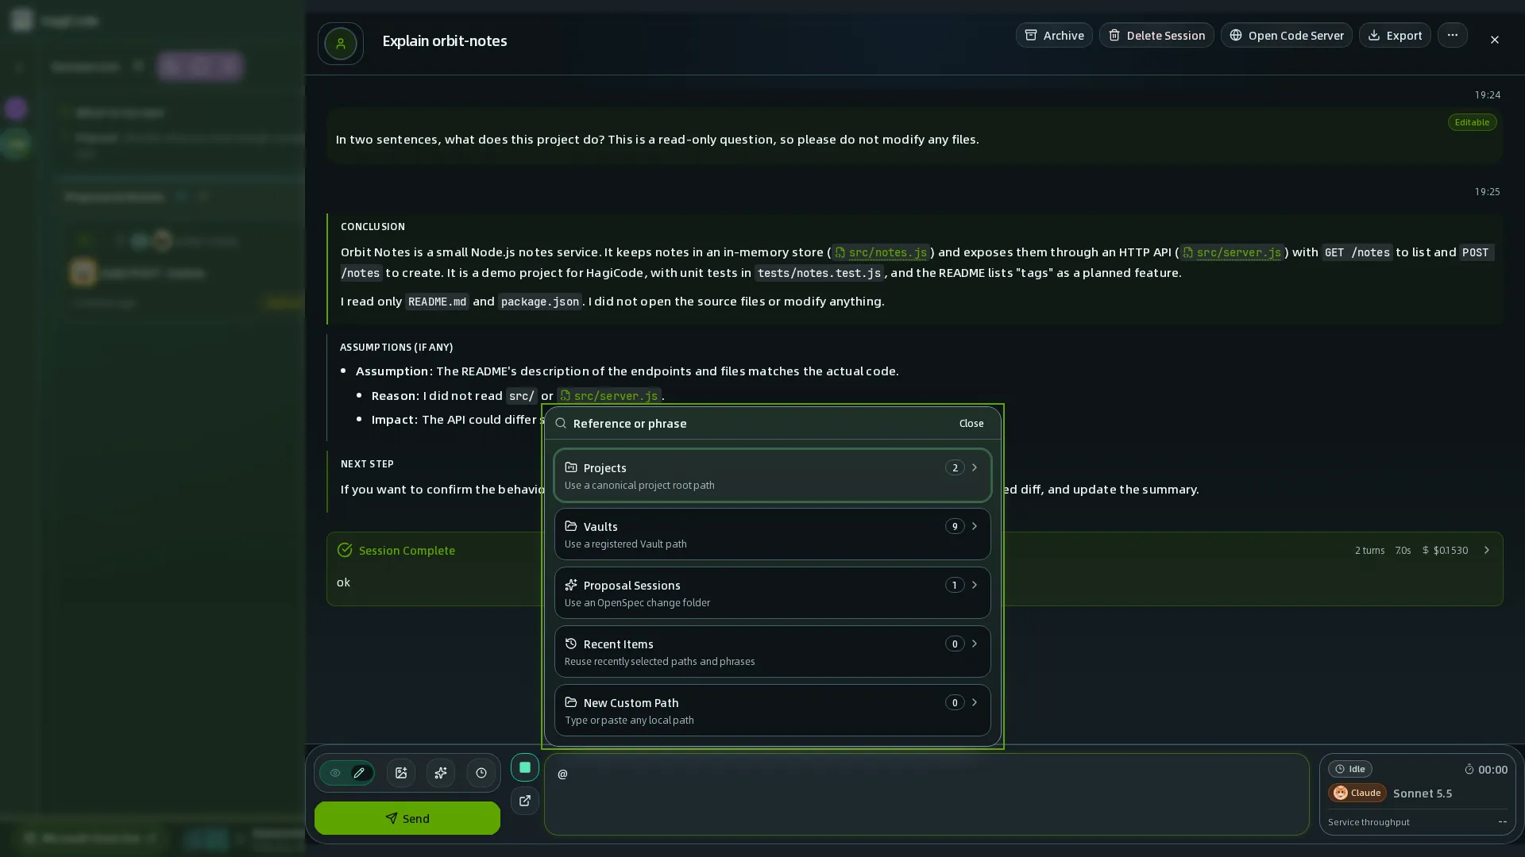The height and width of the screenshot is (857, 1525).
Task: Click the open-in-external-window icon
Action: [525, 801]
